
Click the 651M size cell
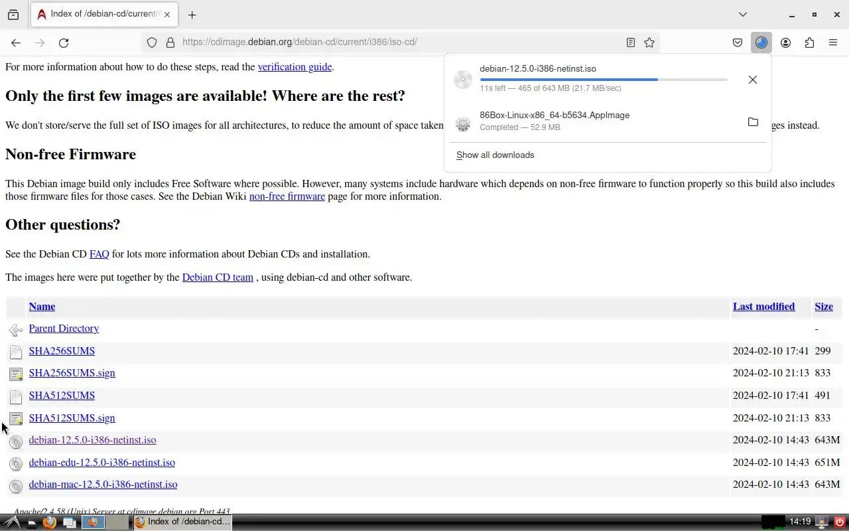coord(827,463)
